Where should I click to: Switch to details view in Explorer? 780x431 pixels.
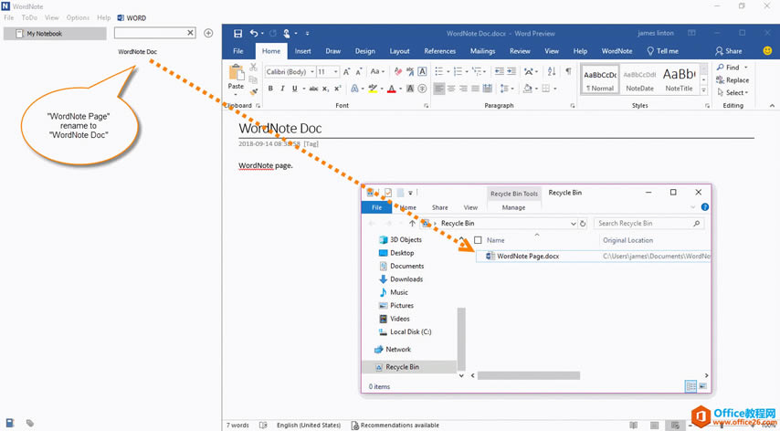tap(690, 386)
